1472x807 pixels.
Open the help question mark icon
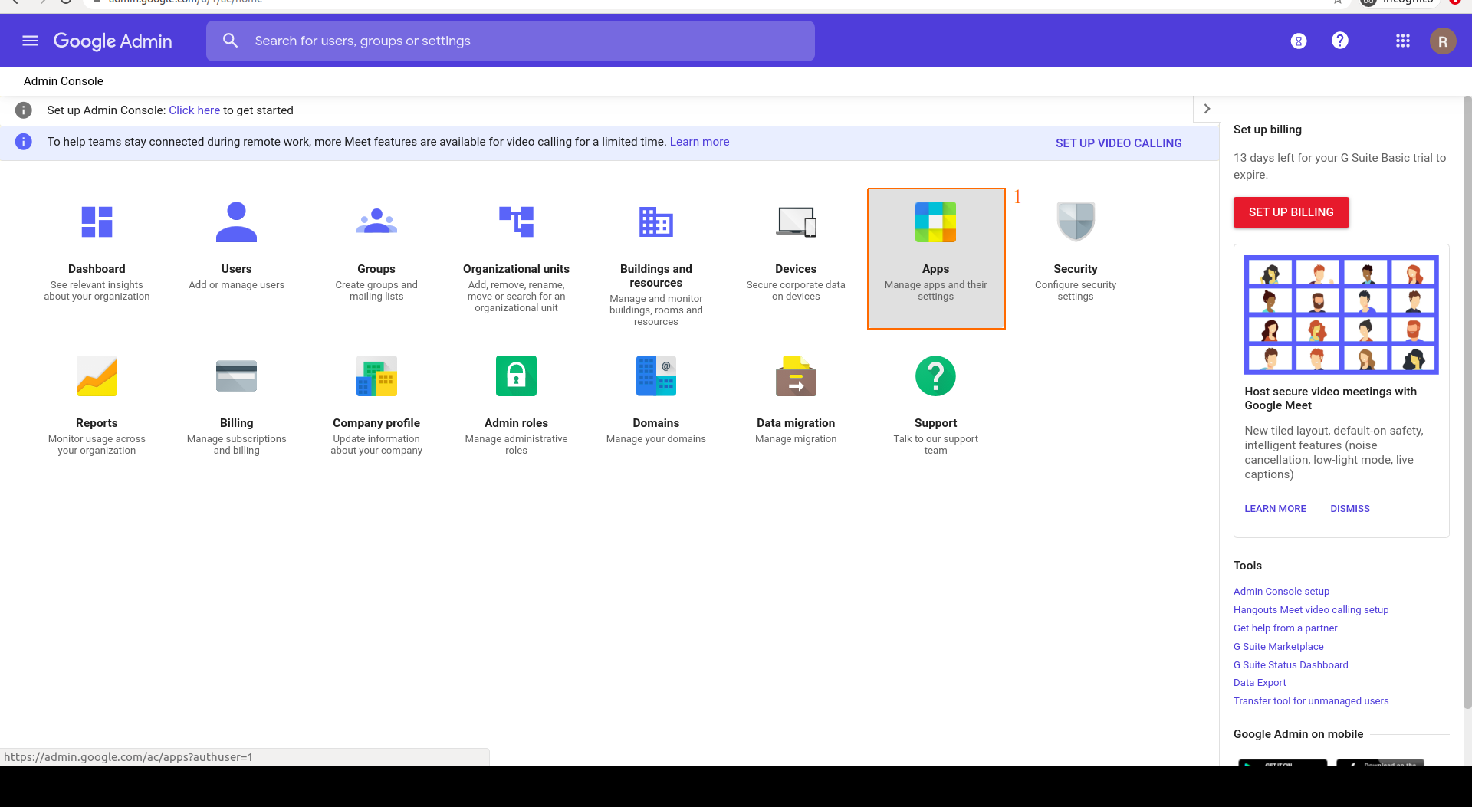point(1340,41)
